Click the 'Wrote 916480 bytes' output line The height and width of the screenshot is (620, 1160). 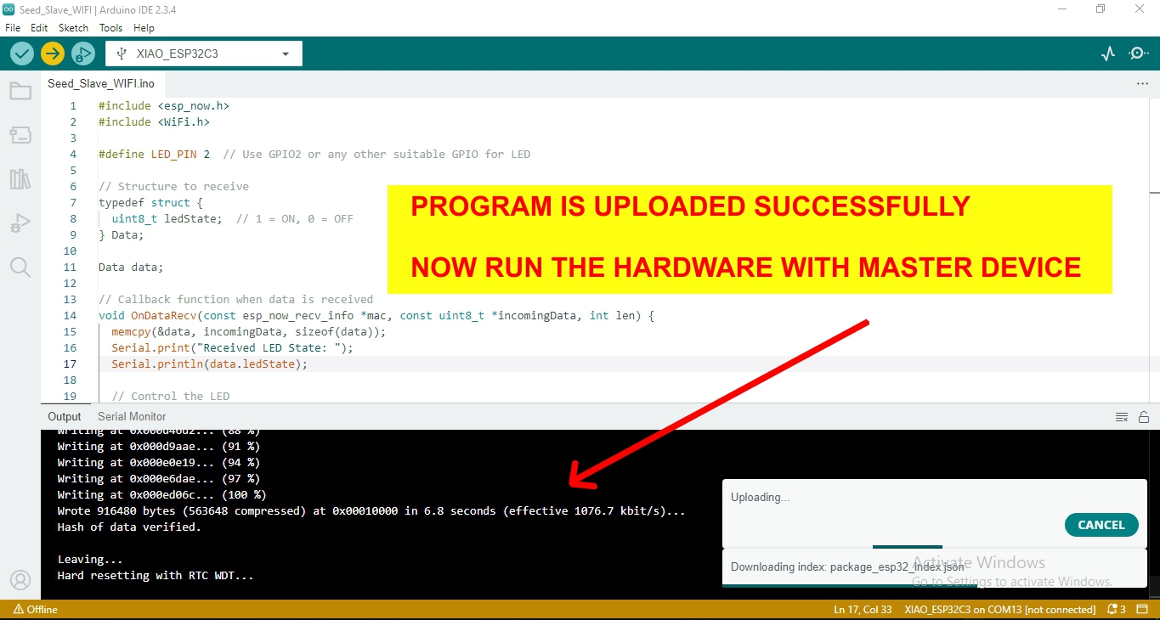pos(371,510)
